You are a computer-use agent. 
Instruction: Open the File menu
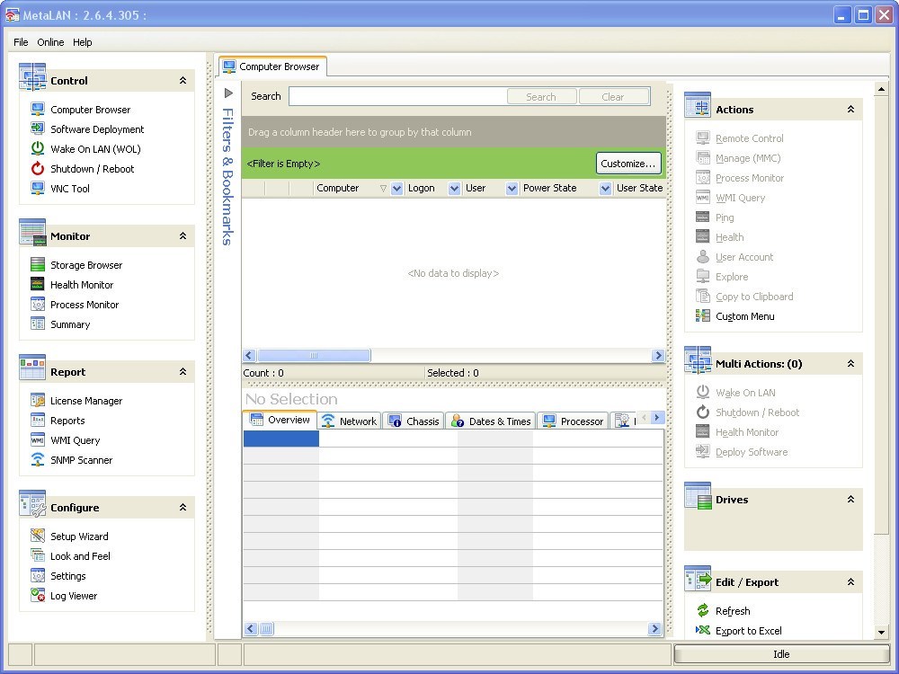click(x=21, y=42)
